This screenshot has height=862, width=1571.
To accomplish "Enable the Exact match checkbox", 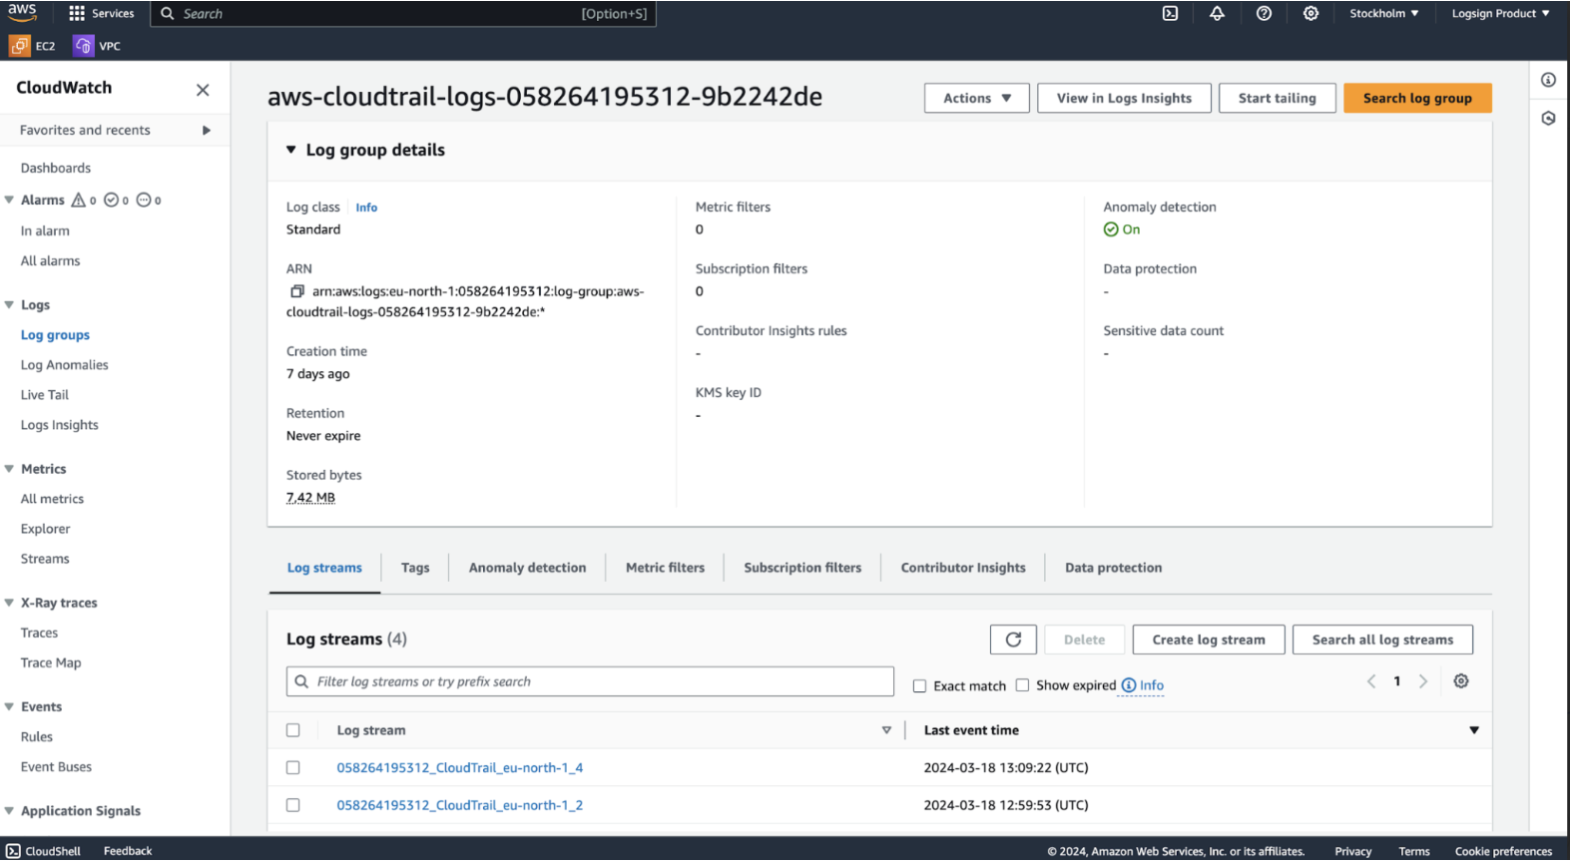I will pyautogui.click(x=919, y=686).
